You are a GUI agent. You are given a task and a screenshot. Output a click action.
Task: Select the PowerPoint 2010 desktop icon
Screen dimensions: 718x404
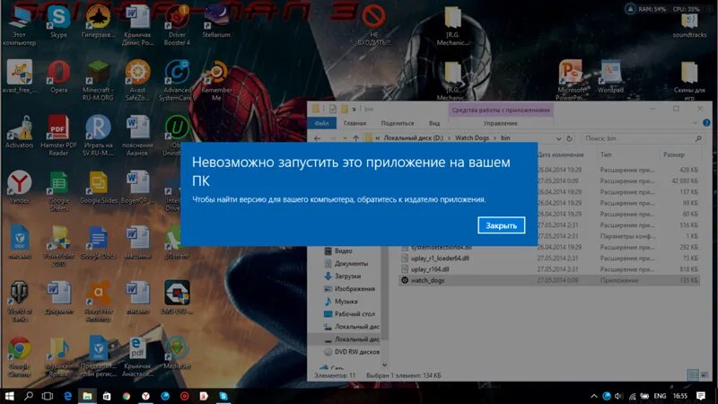tap(58, 246)
